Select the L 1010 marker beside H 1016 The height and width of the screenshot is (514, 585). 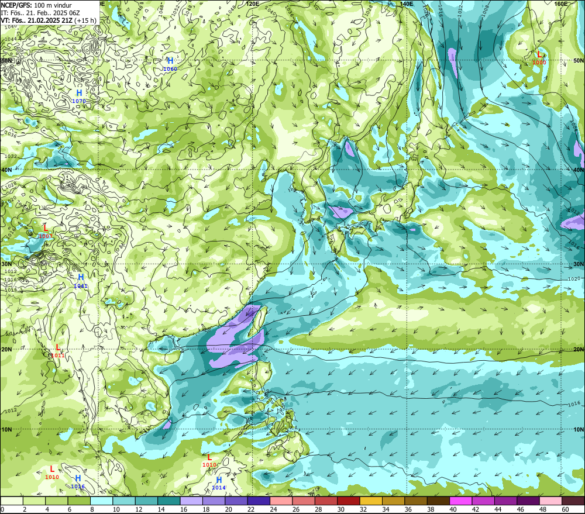[52, 472]
